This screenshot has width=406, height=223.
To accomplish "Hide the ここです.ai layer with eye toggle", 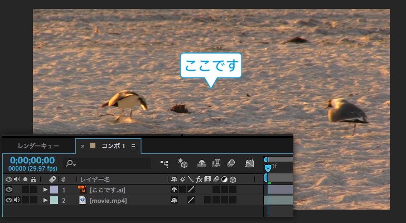I will click(9, 190).
